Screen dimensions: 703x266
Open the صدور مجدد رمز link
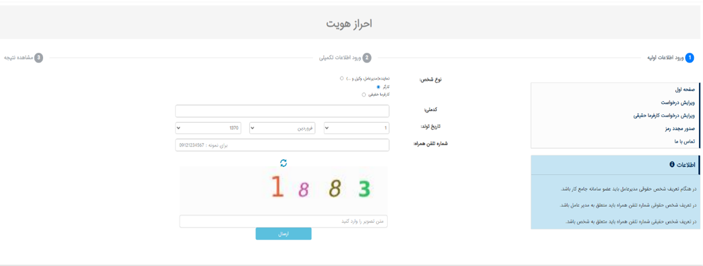point(679,129)
